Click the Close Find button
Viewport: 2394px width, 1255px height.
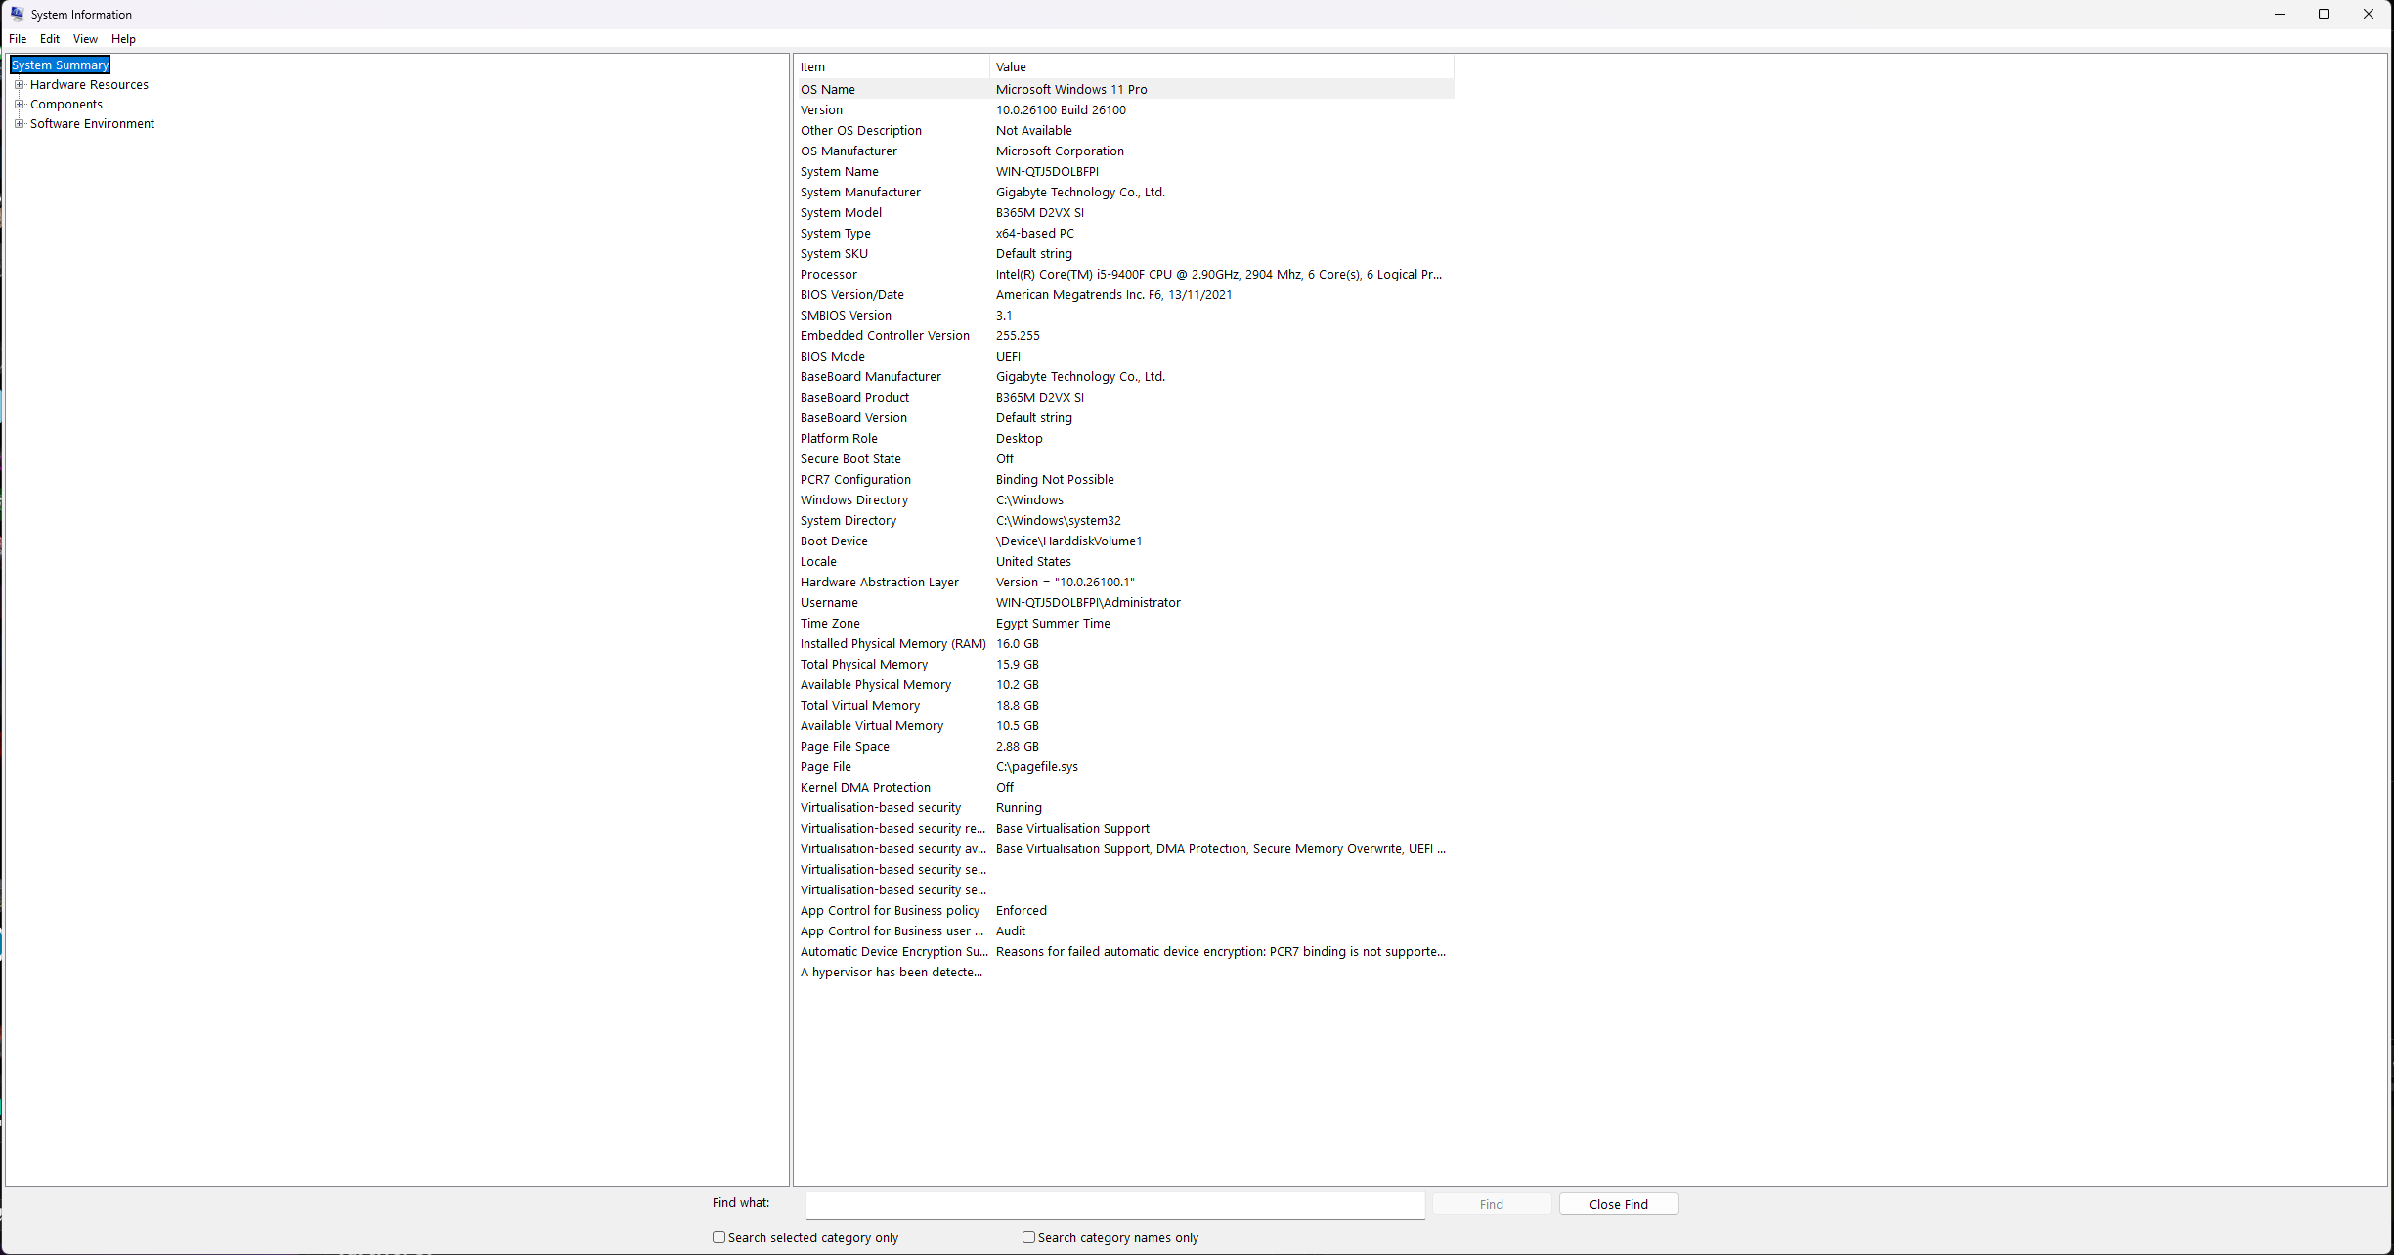click(x=1618, y=1204)
